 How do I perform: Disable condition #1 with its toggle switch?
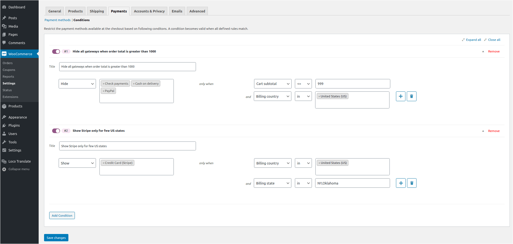(x=56, y=51)
